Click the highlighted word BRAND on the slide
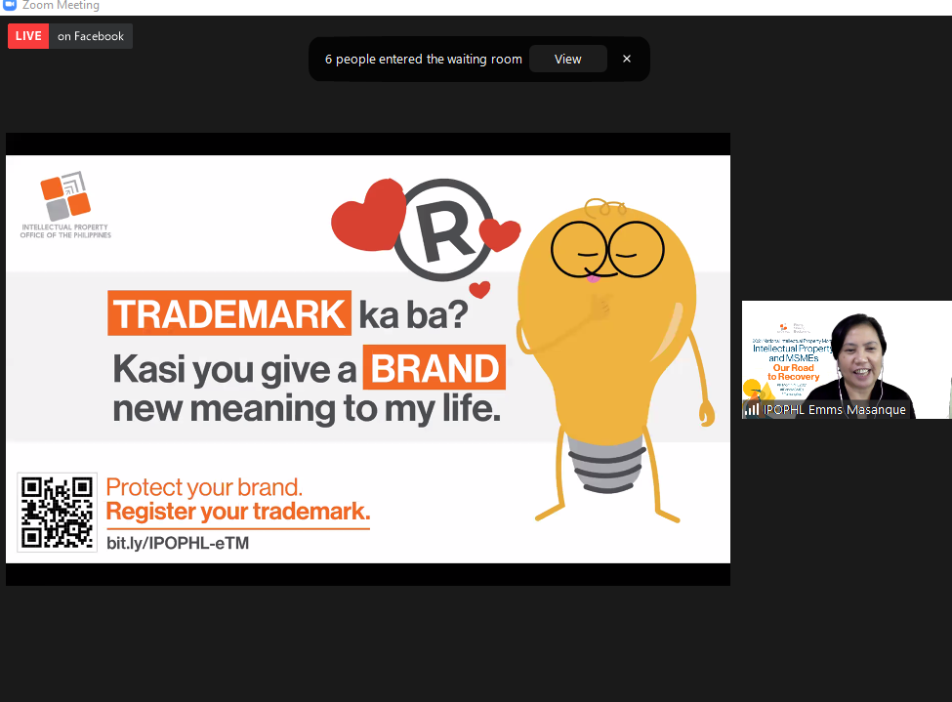This screenshot has width=952, height=702. [x=434, y=368]
